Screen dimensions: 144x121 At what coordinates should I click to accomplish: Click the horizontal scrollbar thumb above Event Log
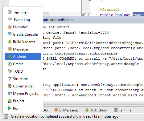click(x=46, y=14)
